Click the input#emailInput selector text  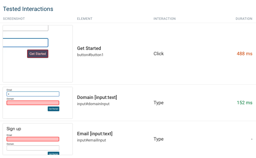pos(91,140)
